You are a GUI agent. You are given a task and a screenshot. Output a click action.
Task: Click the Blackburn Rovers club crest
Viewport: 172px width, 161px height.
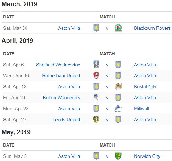(x=118, y=28)
